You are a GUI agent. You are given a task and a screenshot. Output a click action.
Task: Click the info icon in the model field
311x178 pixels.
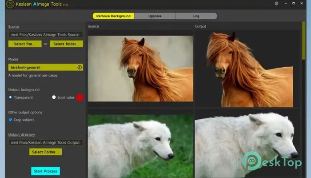point(80,67)
